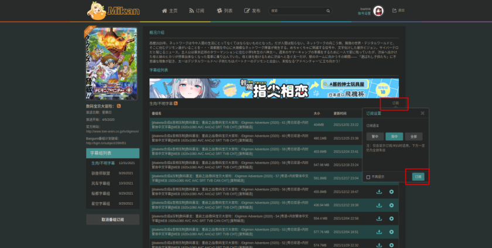The image size is (492, 248).
Task: Select 全部 subscription language
Action: pos(414,137)
